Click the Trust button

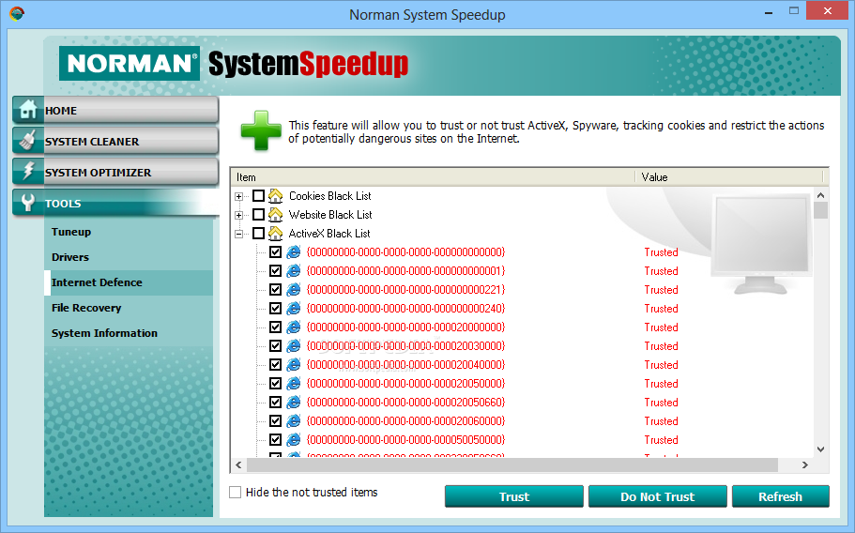tap(514, 496)
